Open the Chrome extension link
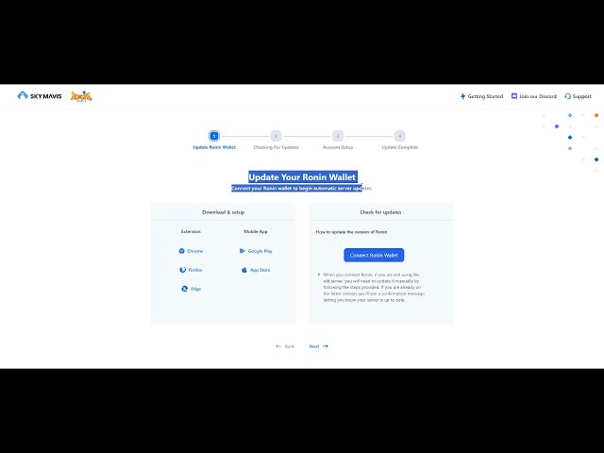The width and height of the screenshot is (604, 453). pyautogui.click(x=195, y=251)
